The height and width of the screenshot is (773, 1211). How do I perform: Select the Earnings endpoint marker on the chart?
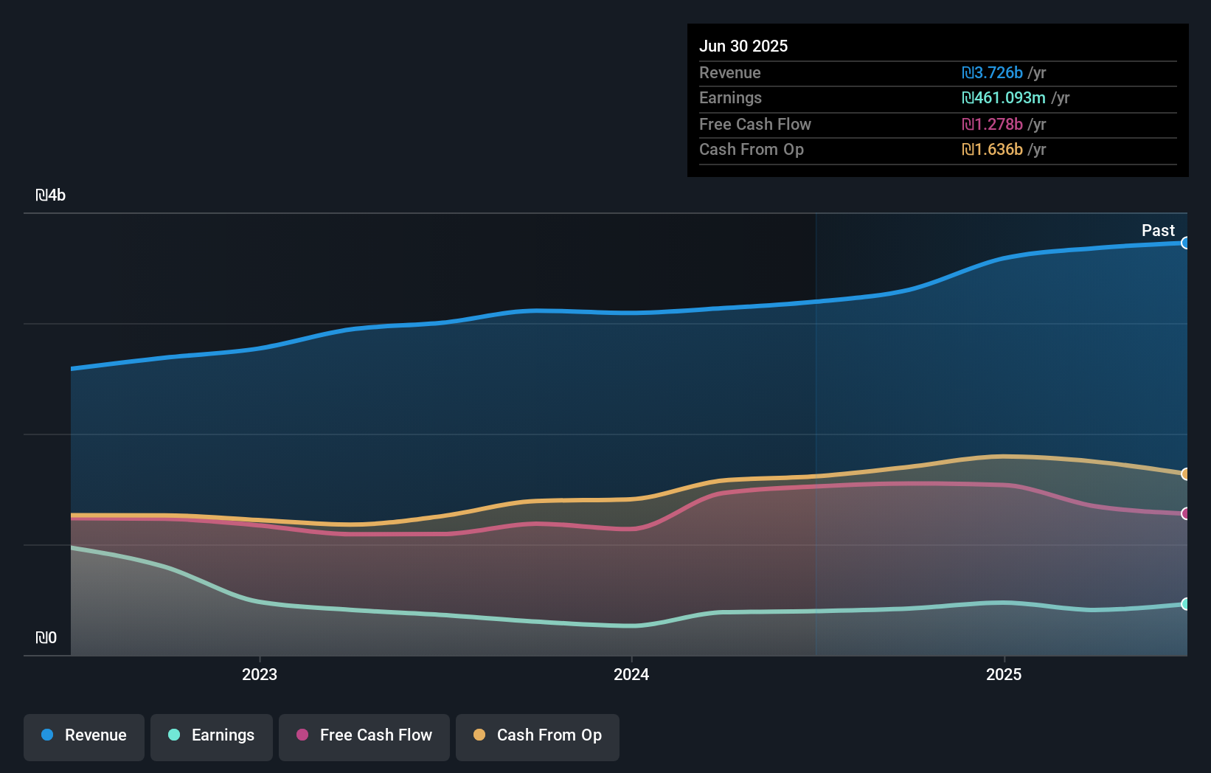(1185, 605)
